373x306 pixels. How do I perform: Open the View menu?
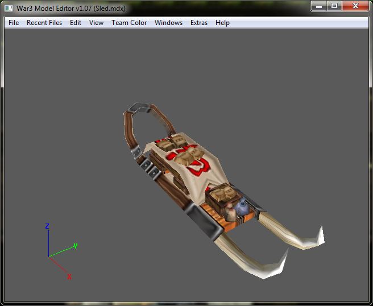[x=96, y=23]
